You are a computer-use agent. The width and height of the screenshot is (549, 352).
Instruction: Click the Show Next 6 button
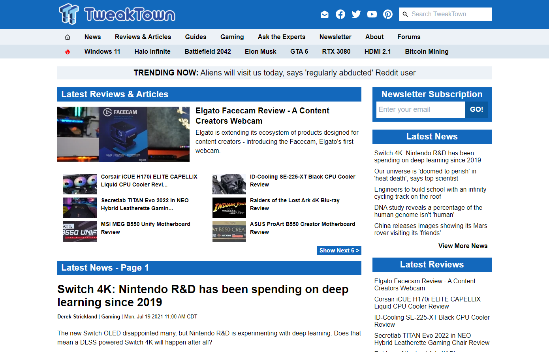click(x=339, y=250)
